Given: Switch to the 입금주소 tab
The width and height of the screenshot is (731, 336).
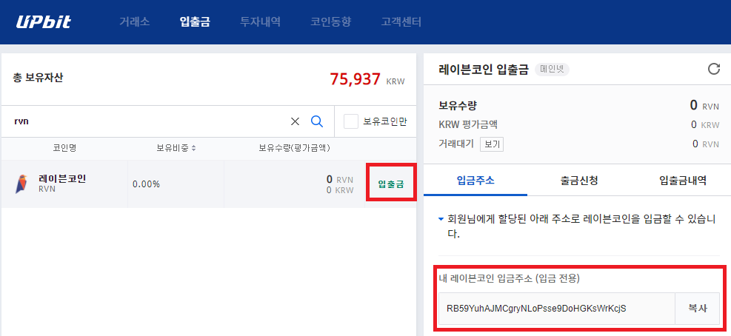Looking at the screenshot, I should pyautogui.click(x=475, y=180).
